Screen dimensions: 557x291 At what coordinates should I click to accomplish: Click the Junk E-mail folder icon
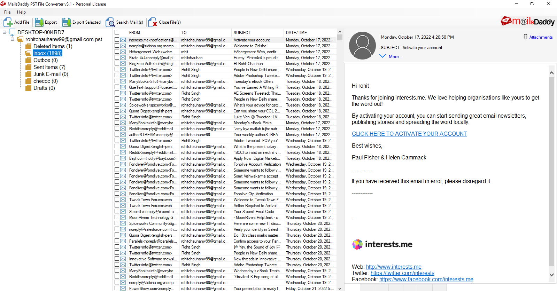(x=29, y=74)
